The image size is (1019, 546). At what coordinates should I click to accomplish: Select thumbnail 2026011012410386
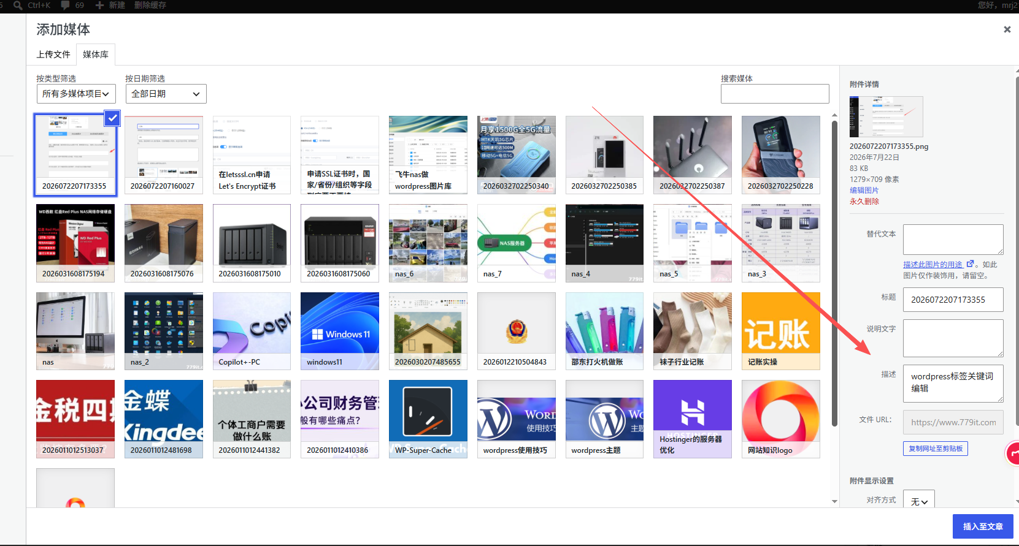(340, 419)
